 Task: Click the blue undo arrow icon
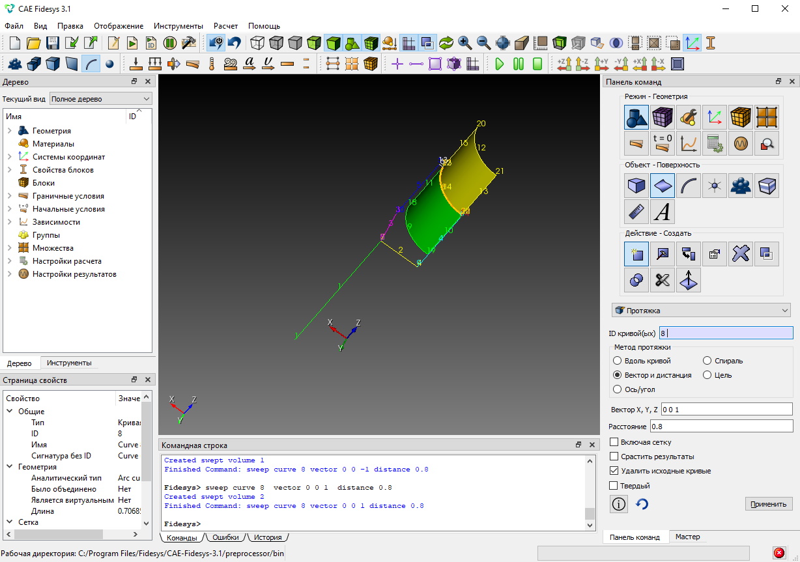[x=235, y=43]
